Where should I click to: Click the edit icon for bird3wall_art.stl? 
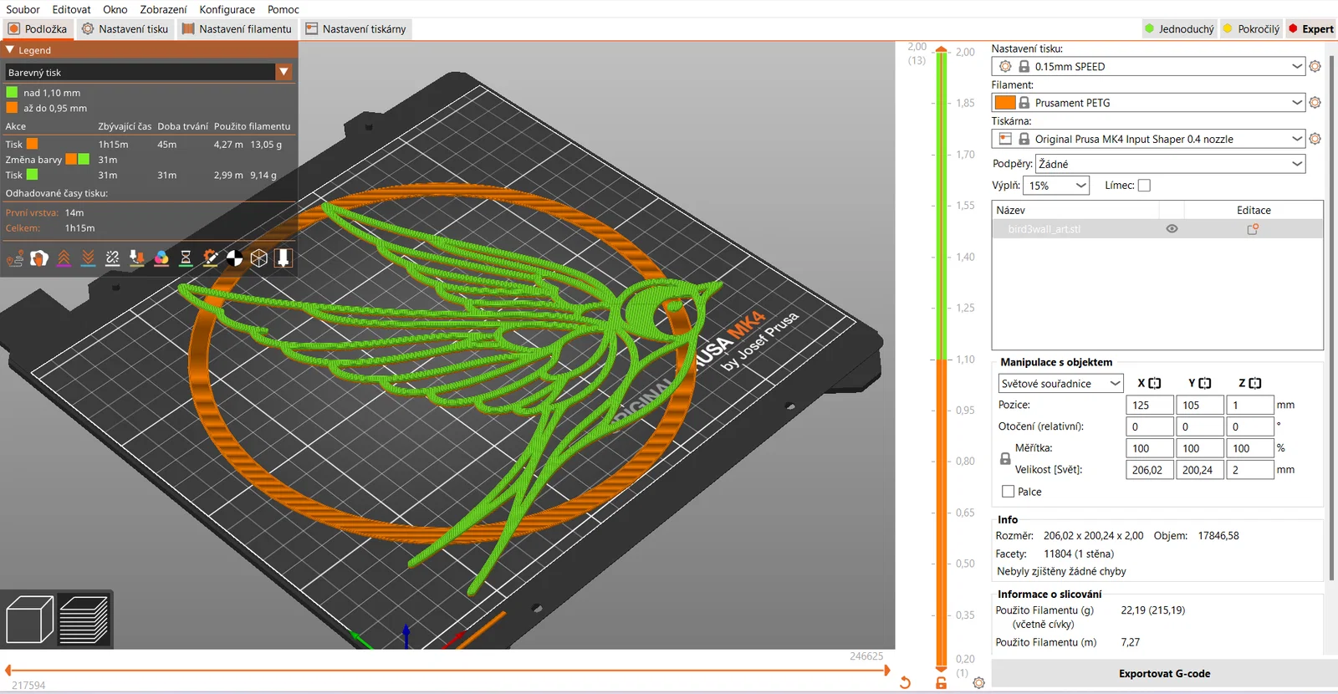click(x=1253, y=229)
